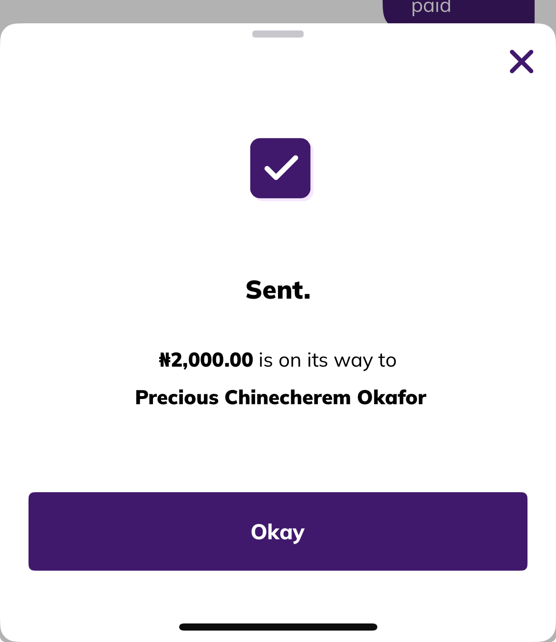Tap the first name Precious

[x=176, y=398]
